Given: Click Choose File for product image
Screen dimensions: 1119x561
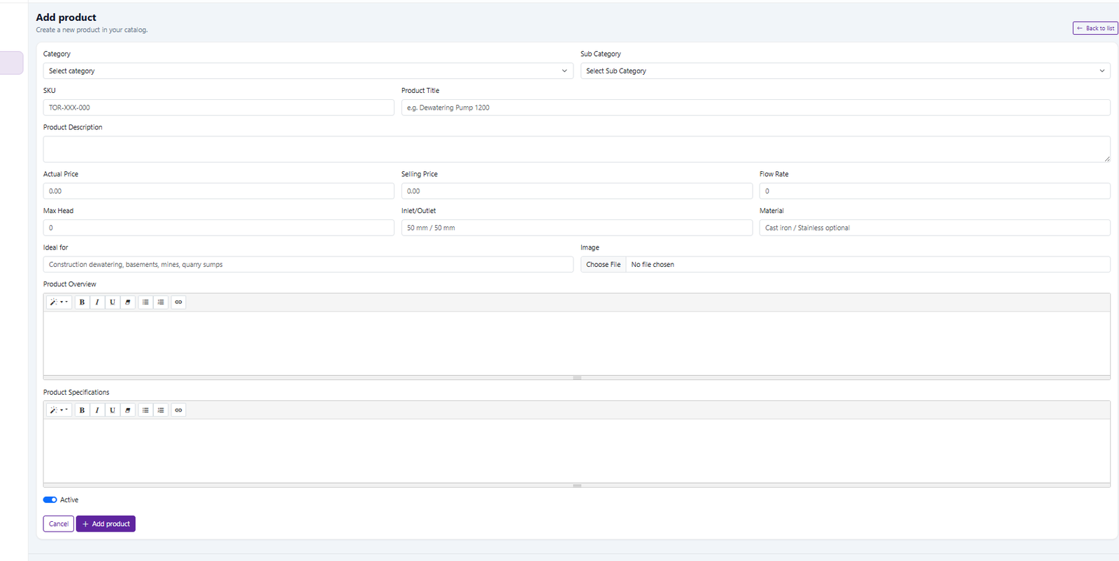Looking at the screenshot, I should point(603,265).
